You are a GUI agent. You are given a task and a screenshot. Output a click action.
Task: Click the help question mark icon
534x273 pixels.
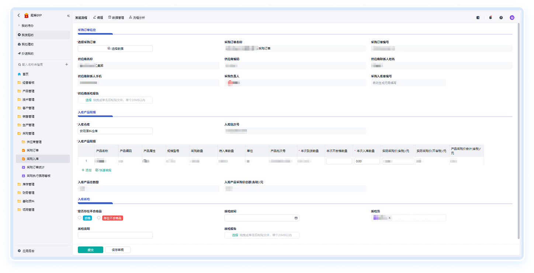pos(501,17)
